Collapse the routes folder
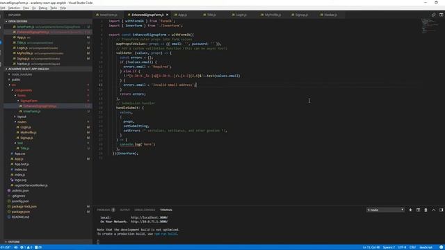 click(15, 122)
